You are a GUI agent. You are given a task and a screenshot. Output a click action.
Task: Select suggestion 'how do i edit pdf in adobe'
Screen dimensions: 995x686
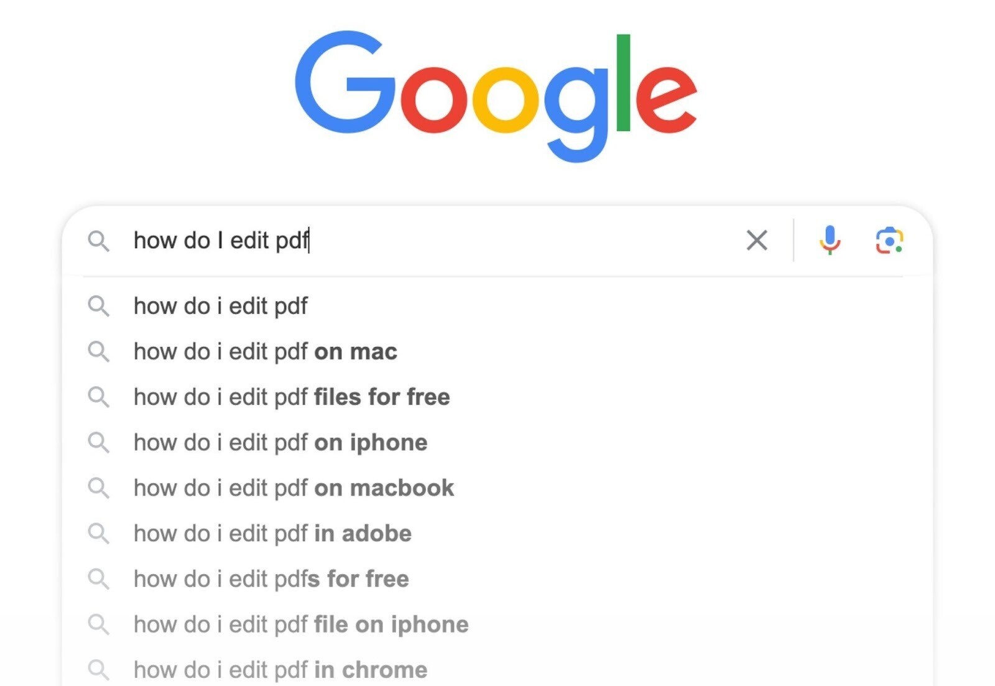click(x=272, y=533)
